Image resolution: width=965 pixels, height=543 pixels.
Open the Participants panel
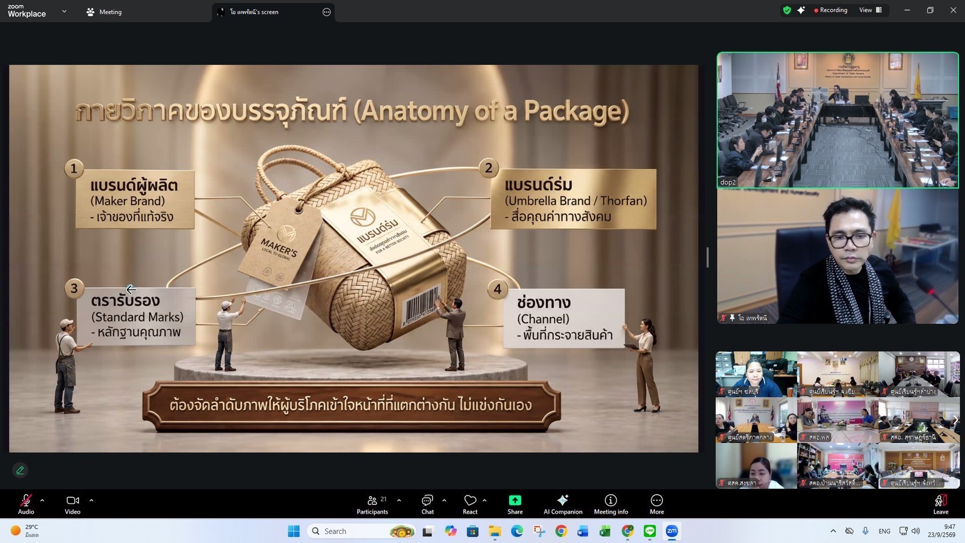(x=372, y=504)
